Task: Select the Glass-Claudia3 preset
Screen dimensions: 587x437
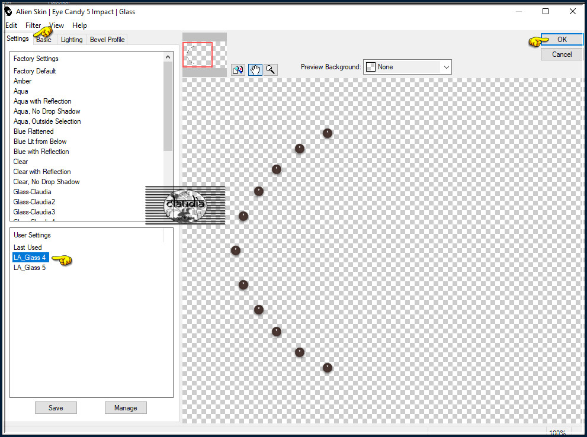Action: 34,213
